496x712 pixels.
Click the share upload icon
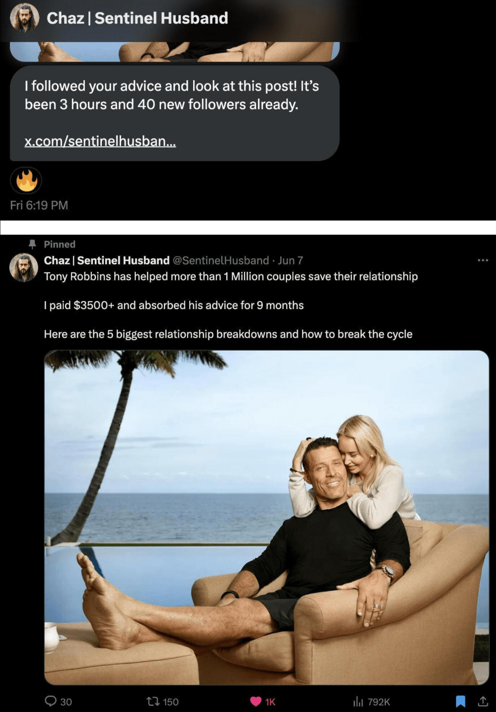coord(483,701)
